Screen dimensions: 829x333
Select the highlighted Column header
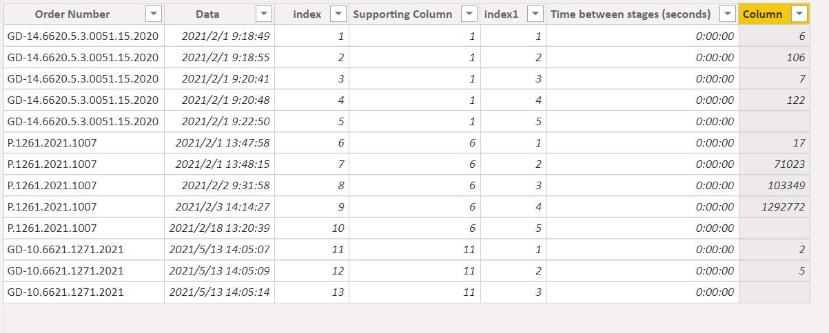[762, 14]
